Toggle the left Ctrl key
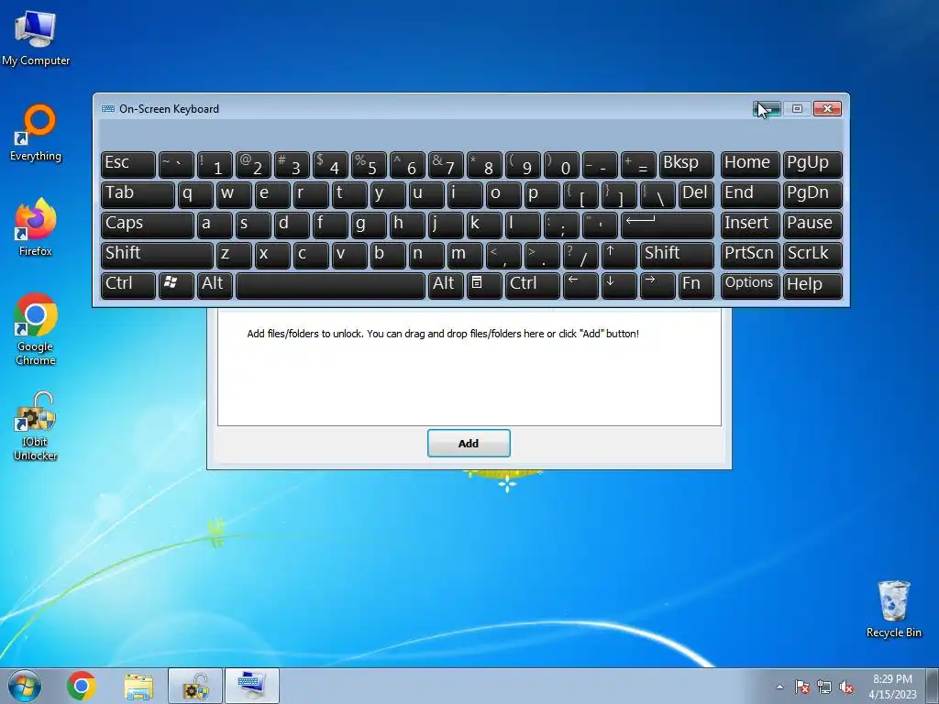This screenshot has height=704, width=939. pyautogui.click(x=128, y=285)
